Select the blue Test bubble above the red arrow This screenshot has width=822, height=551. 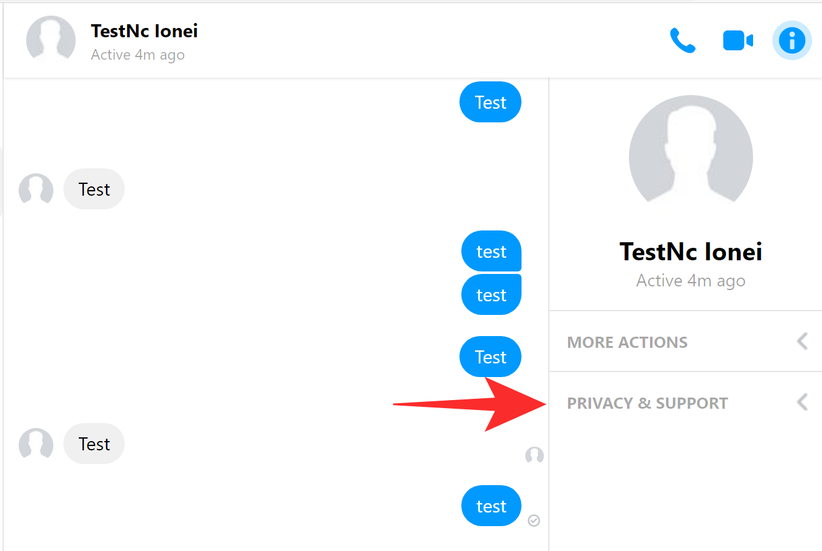pos(490,357)
